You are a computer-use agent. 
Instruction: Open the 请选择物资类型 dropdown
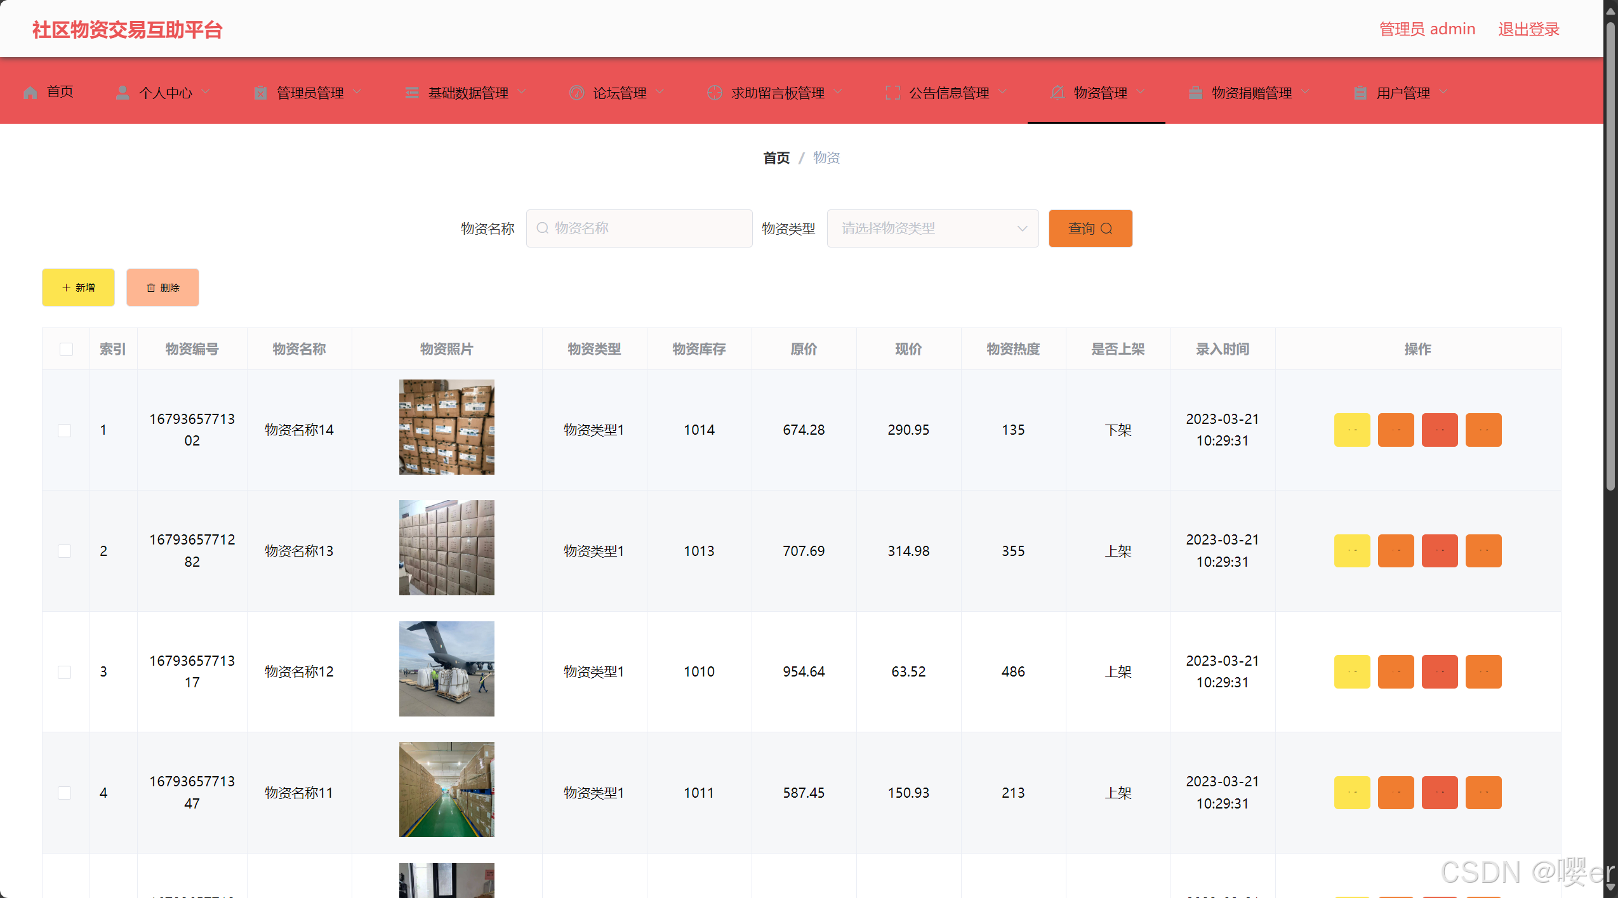point(932,228)
